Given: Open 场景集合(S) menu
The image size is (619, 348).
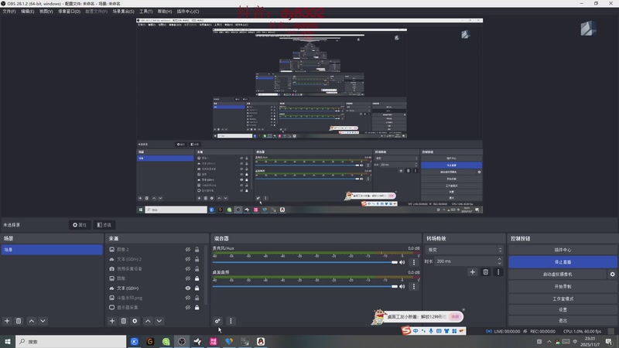Looking at the screenshot, I should (123, 12).
